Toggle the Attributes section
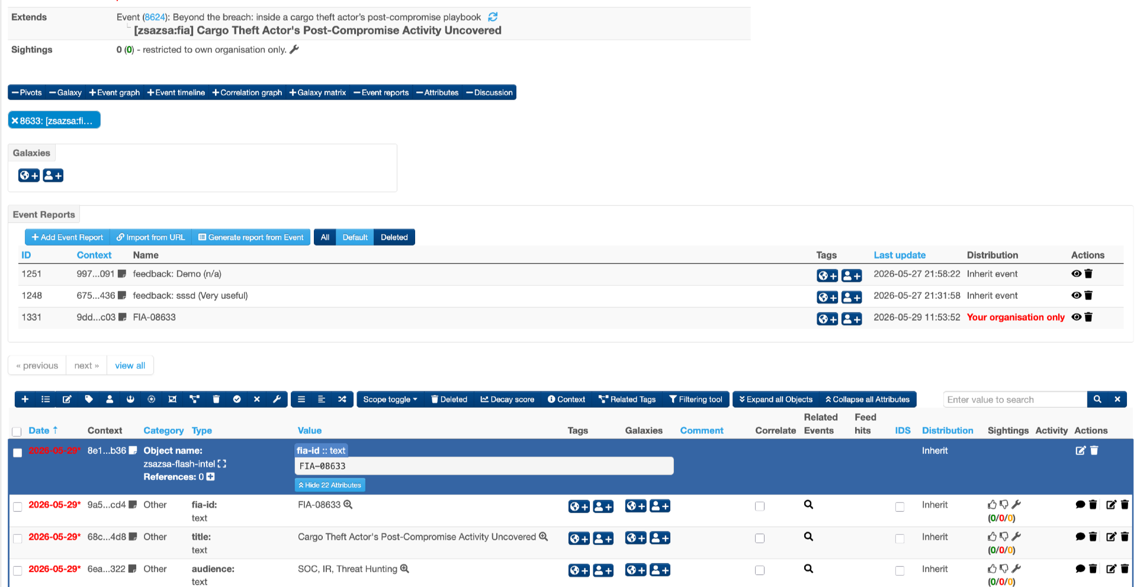 437,92
